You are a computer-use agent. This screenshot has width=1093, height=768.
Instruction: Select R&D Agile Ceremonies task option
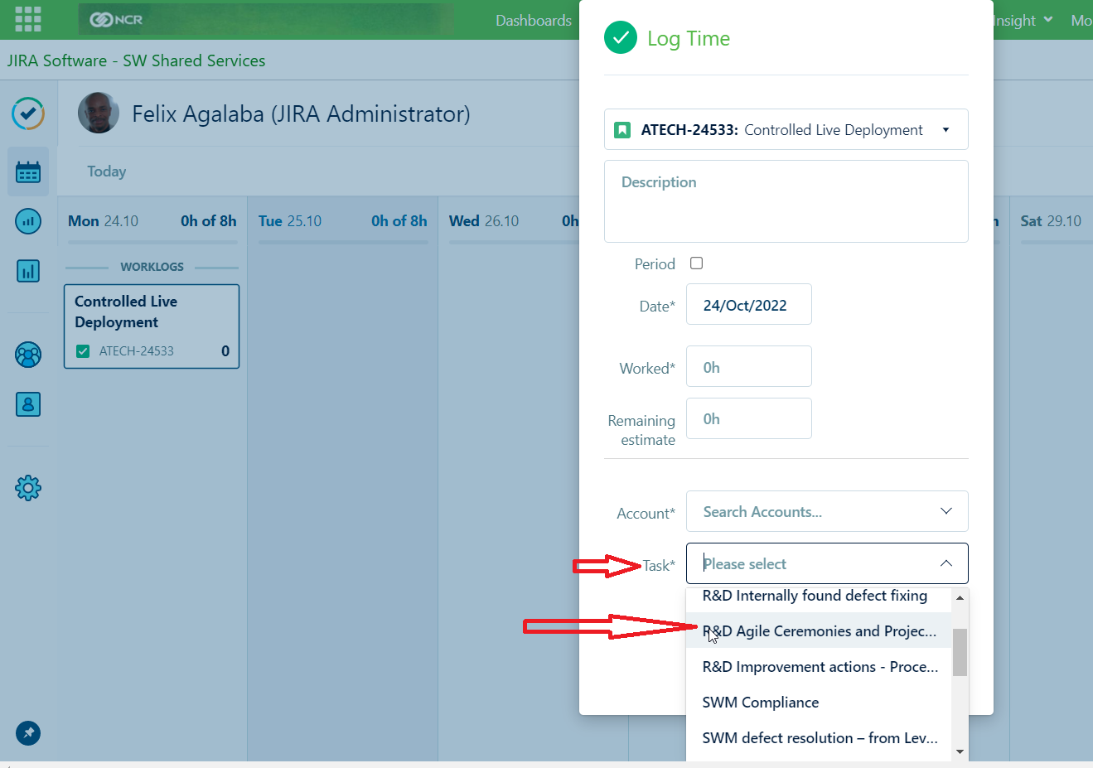(819, 631)
